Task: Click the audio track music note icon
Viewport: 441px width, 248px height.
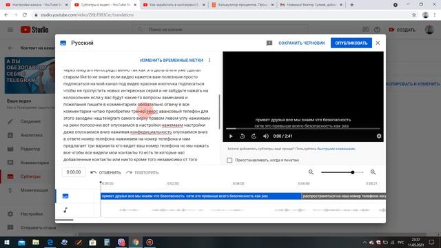Action: 65,209
